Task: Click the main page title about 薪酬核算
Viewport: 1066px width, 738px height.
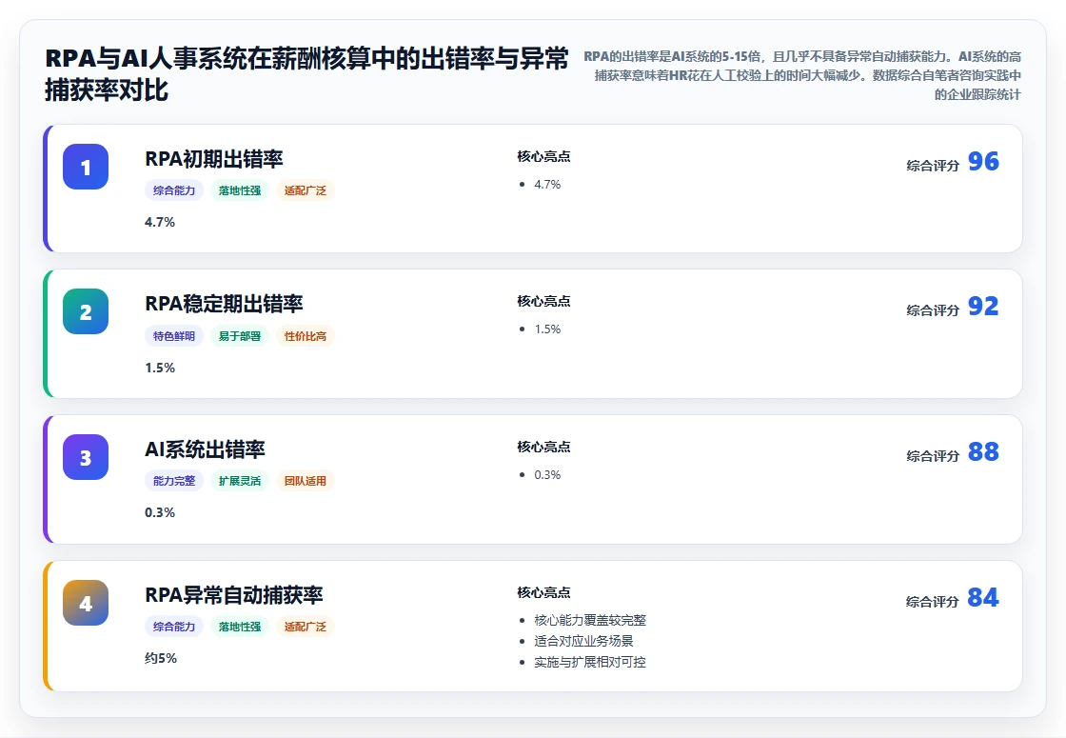Action: 306,74
